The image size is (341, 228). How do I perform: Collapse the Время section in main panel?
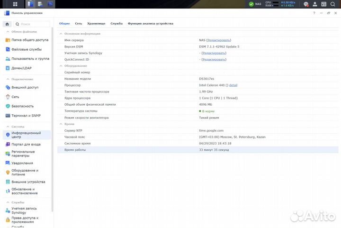[x=60, y=124]
